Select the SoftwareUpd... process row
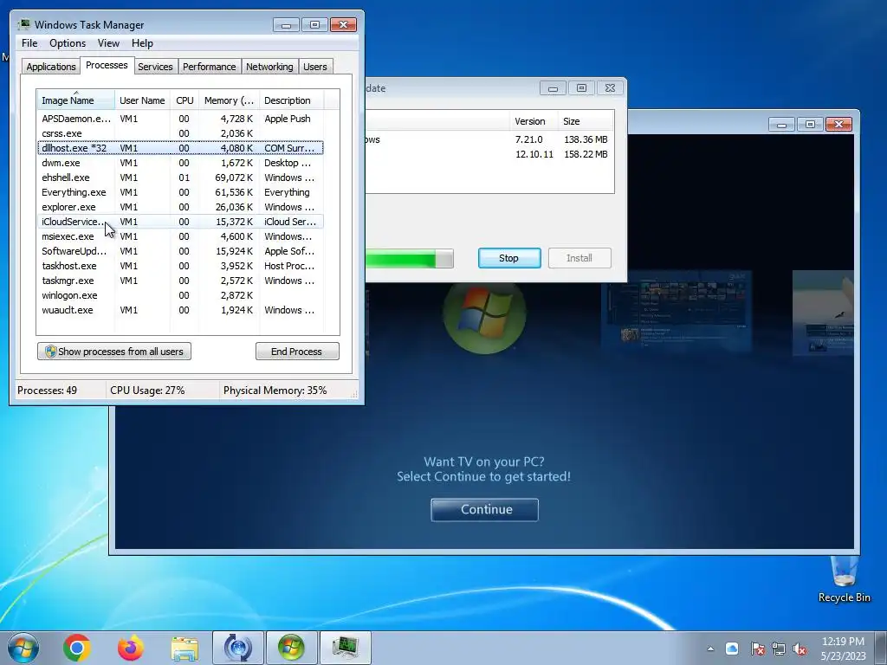 pos(180,251)
